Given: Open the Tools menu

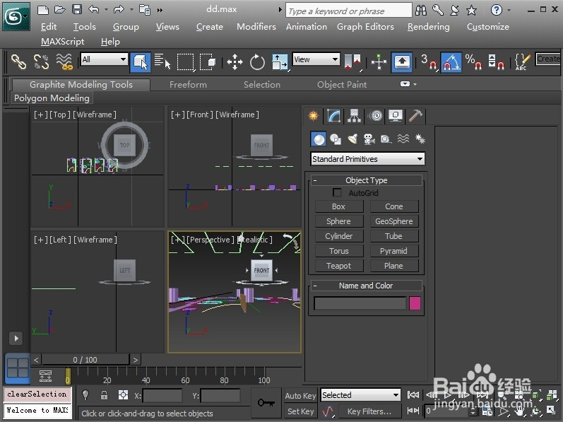Looking at the screenshot, I should pos(84,27).
